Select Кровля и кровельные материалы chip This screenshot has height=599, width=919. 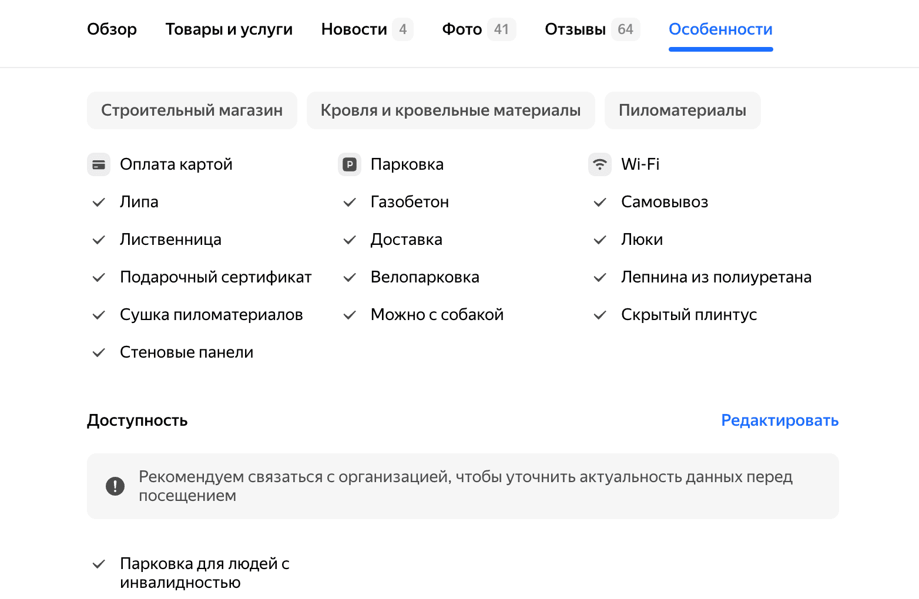coord(451,110)
